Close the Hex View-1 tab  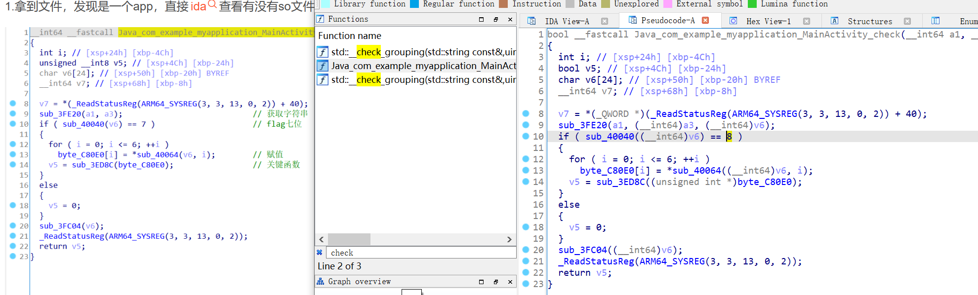pos(806,21)
